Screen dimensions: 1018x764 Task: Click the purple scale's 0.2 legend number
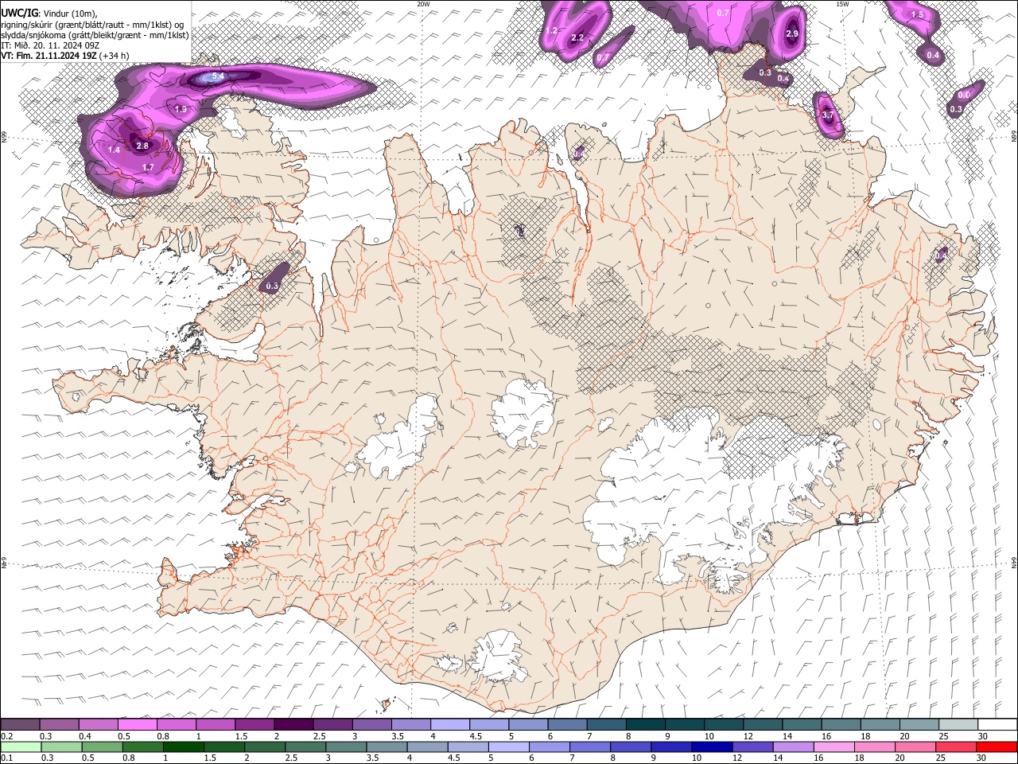[x=6, y=736]
